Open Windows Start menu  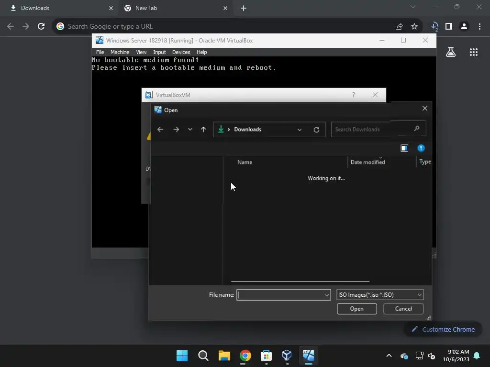[182, 356]
